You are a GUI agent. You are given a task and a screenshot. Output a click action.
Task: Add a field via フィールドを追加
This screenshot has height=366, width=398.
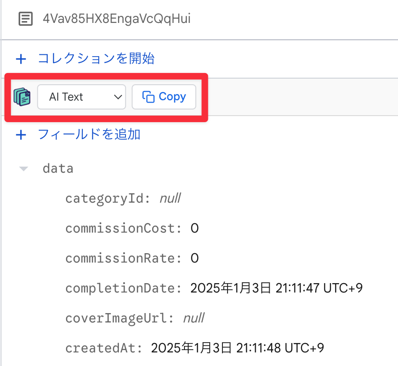(89, 134)
